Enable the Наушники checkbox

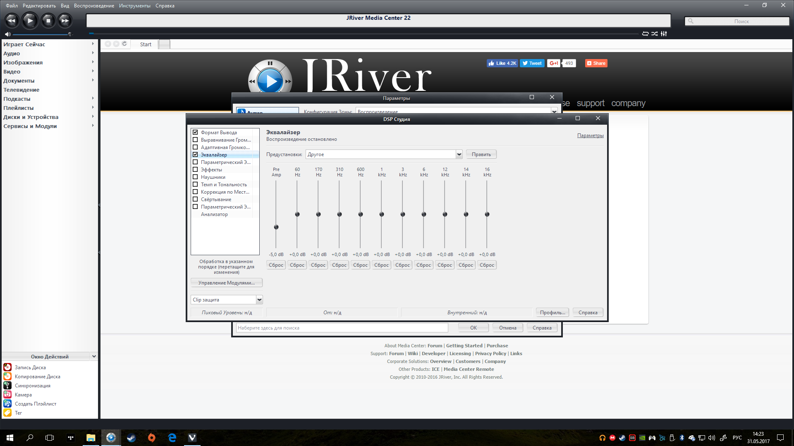coord(195,177)
